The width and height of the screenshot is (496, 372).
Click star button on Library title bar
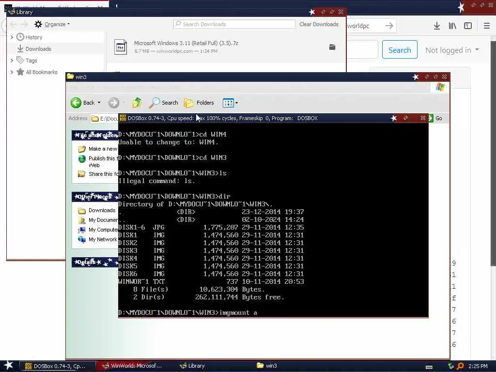click(x=312, y=12)
